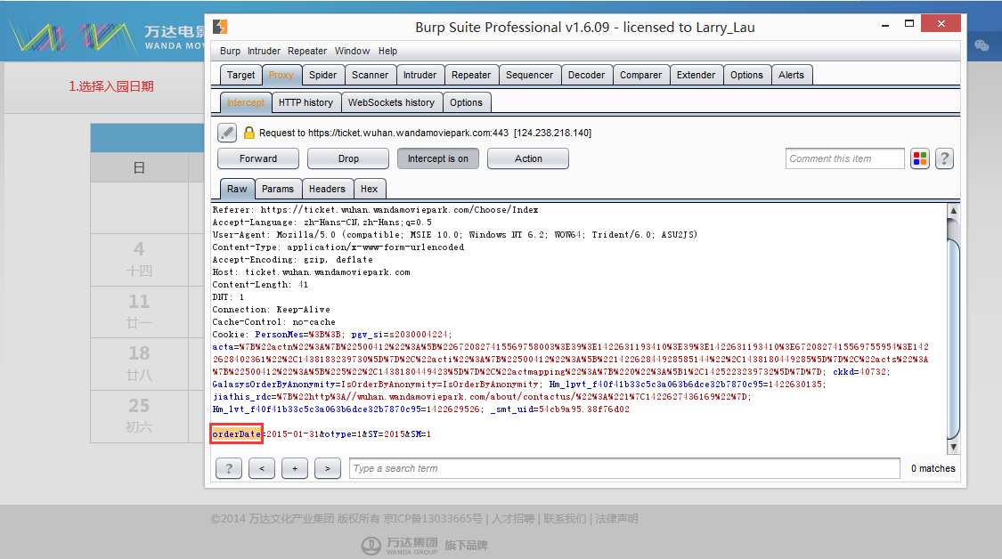The width and height of the screenshot is (1002, 559).
Task: Click the Wanda Group footer logo
Action: [399, 546]
